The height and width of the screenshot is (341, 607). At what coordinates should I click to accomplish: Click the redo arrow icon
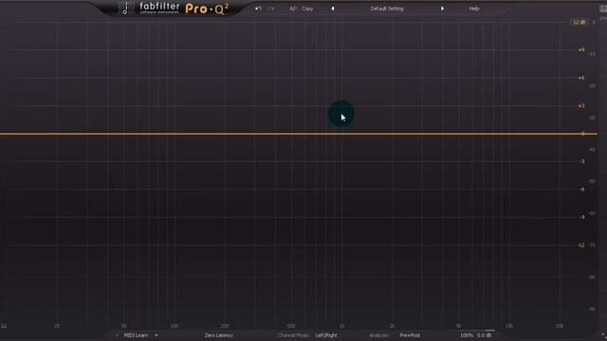(271, 9)
